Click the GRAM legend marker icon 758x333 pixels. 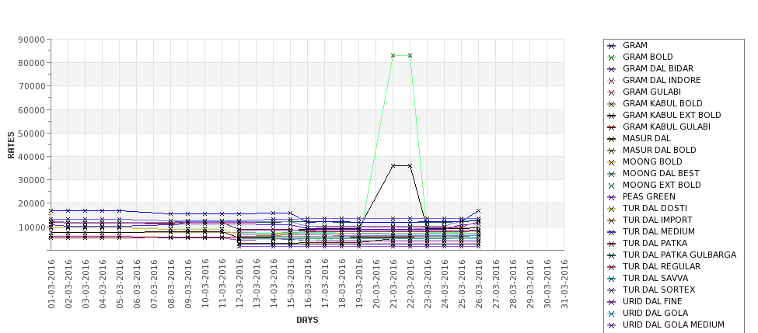(x=611, y=46)
